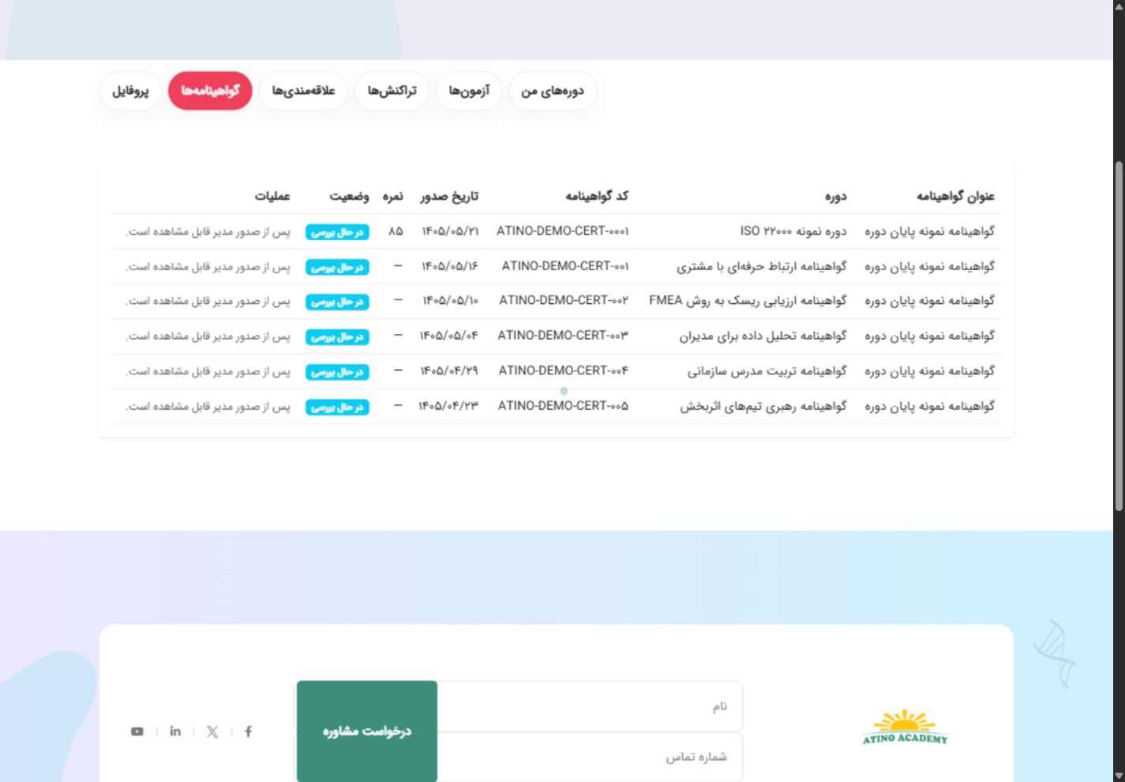Switch to the پروفایل tab
The image size is (1125, 782).
[130, 91]
